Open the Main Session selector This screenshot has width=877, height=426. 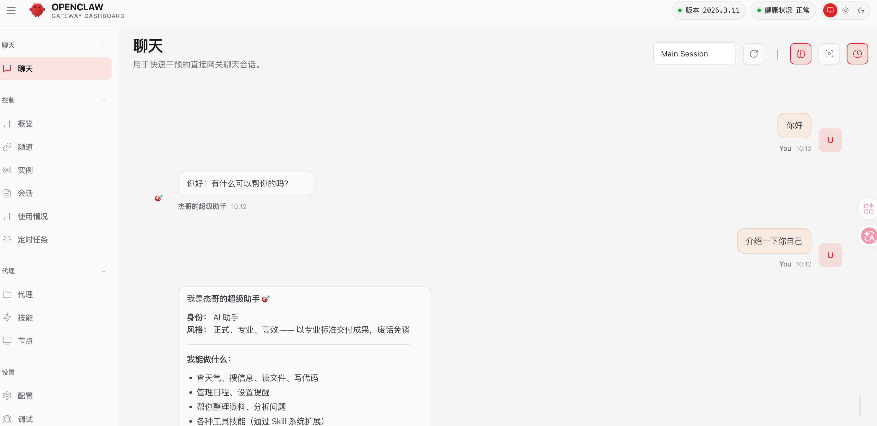(694, 54)
